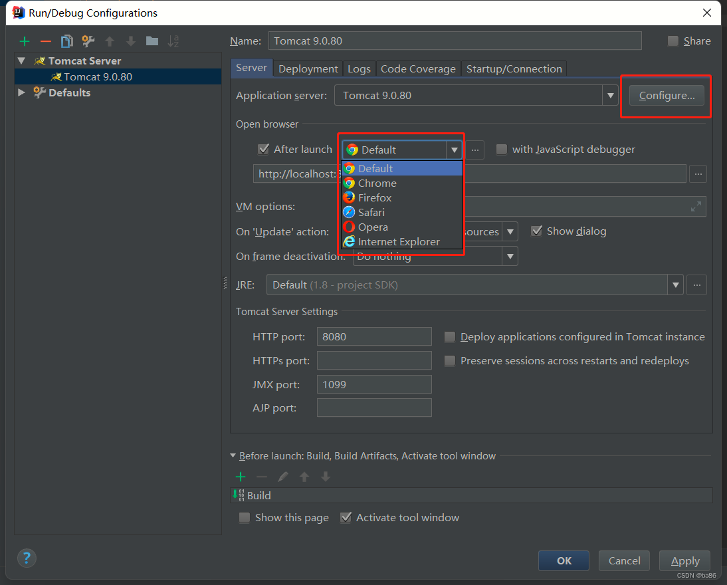Choose Safari from the browser list
The height and width of the screenshot is (585, 727).
click(402, 213)
